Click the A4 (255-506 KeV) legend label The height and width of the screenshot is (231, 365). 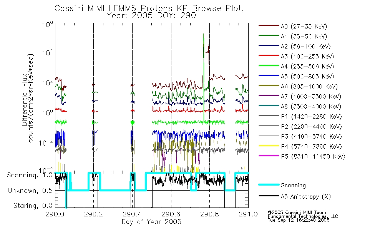click(307, 67)
